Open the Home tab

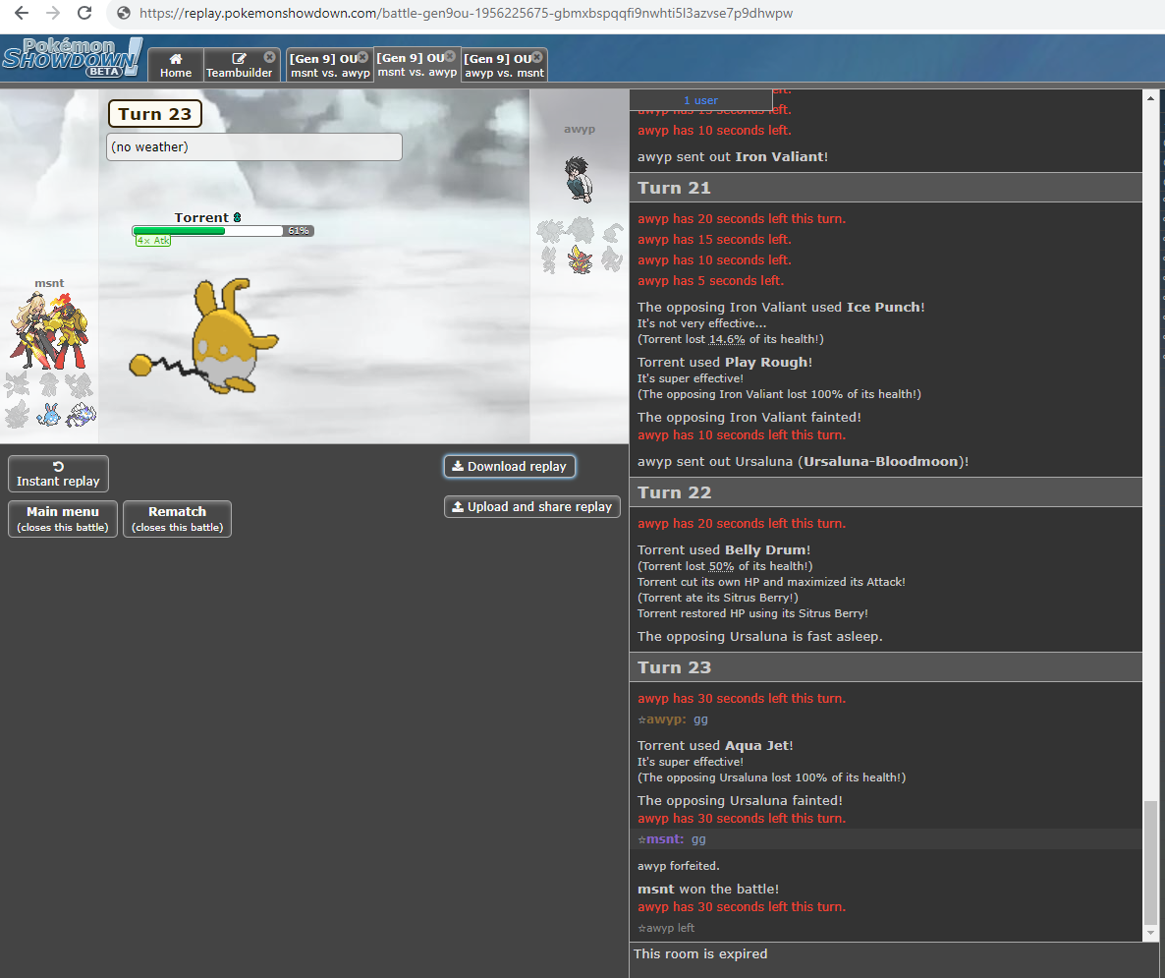176,65
